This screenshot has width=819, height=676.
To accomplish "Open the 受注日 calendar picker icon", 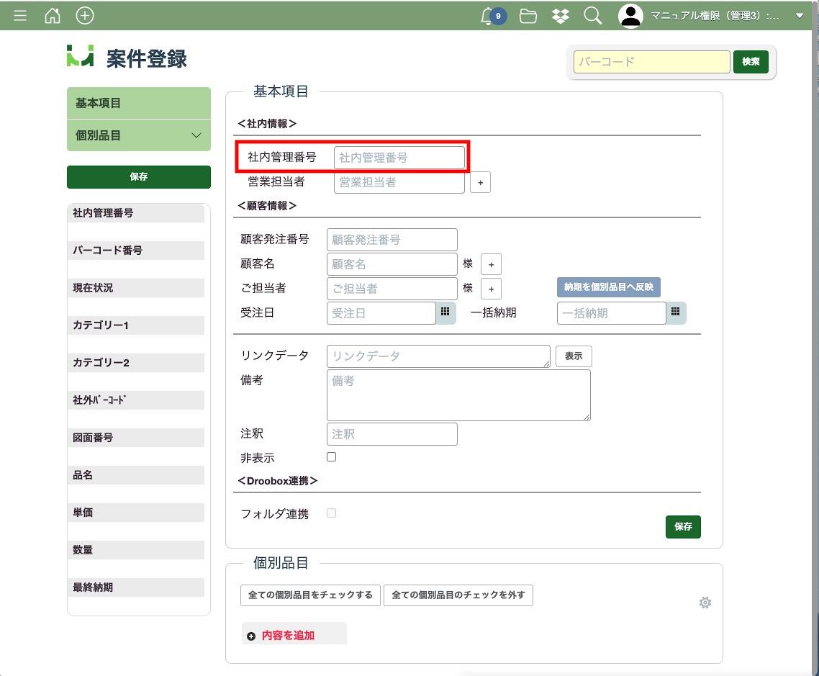I will [x=445, y=312].
